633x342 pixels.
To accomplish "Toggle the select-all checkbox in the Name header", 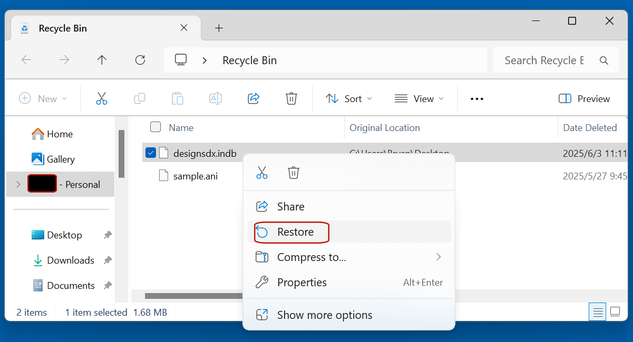I will [x=155, y=127].
